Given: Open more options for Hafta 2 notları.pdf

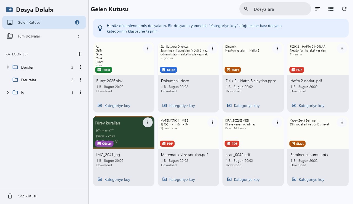Looking at the screenshot, I should point(342,49).
